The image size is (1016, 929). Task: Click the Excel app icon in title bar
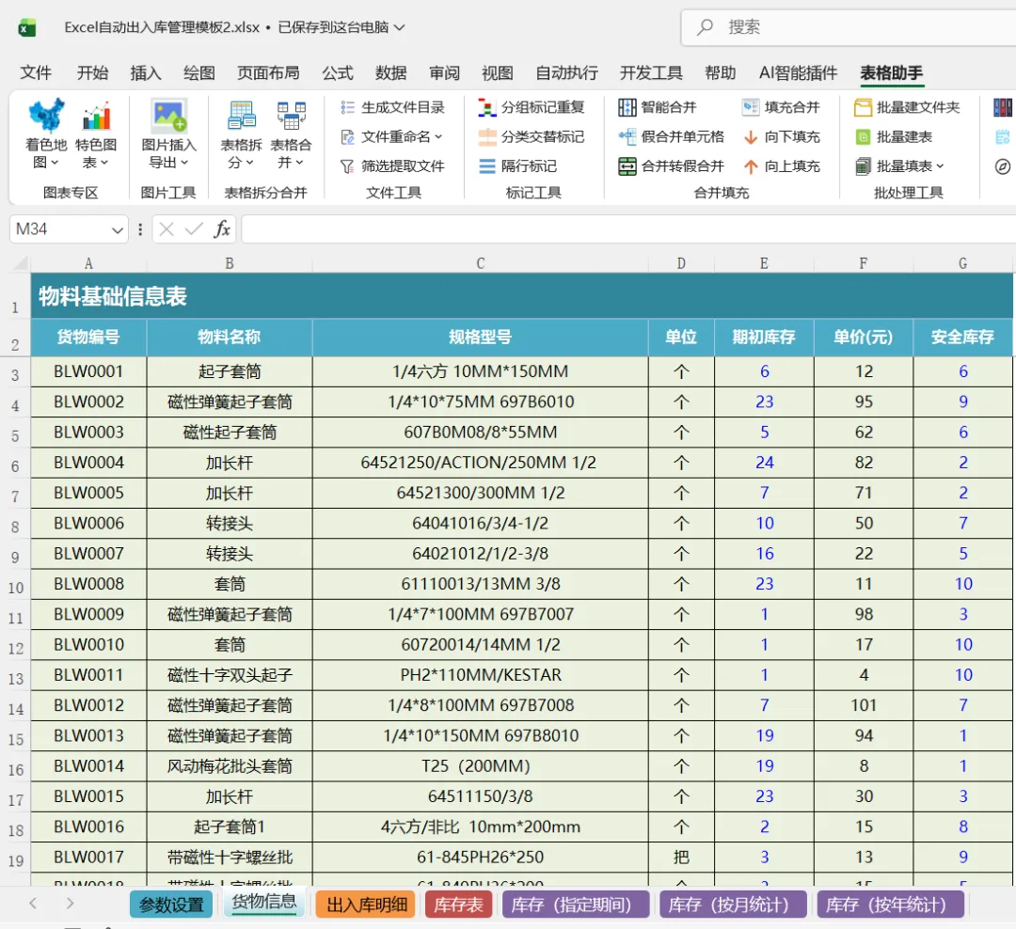click(x=26, y=28)
